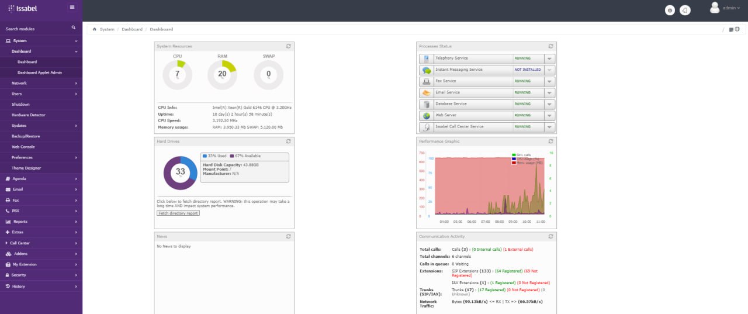The width and height of the screenshot is (748, 314).
Task: Click the 'Sim. calls' green legend swatch
Action: (x=513, y=155)
